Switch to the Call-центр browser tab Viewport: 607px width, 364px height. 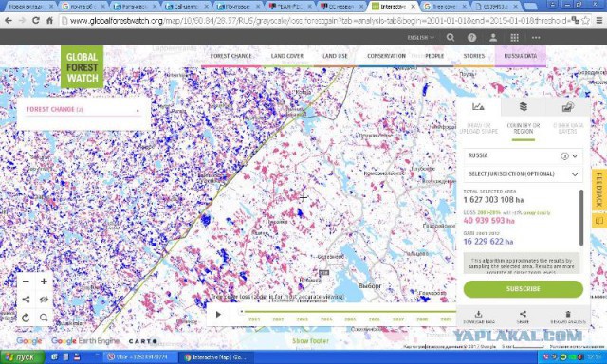pyautogui.click(x=186, y=7)
